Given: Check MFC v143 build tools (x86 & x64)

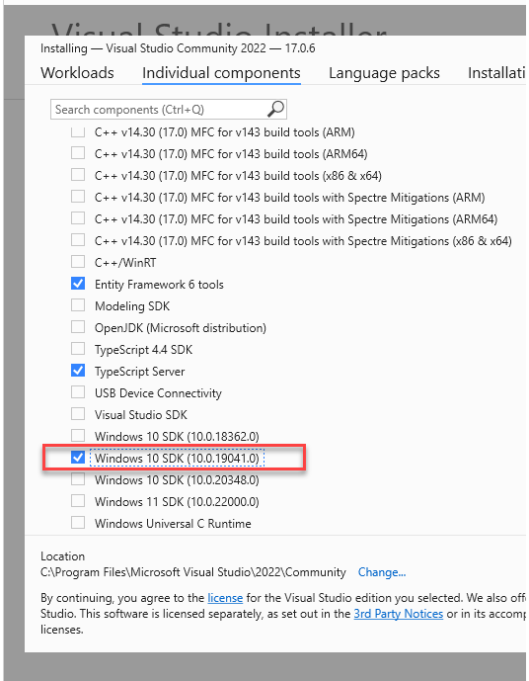Looking at the screenshot, I should [78, 175].
